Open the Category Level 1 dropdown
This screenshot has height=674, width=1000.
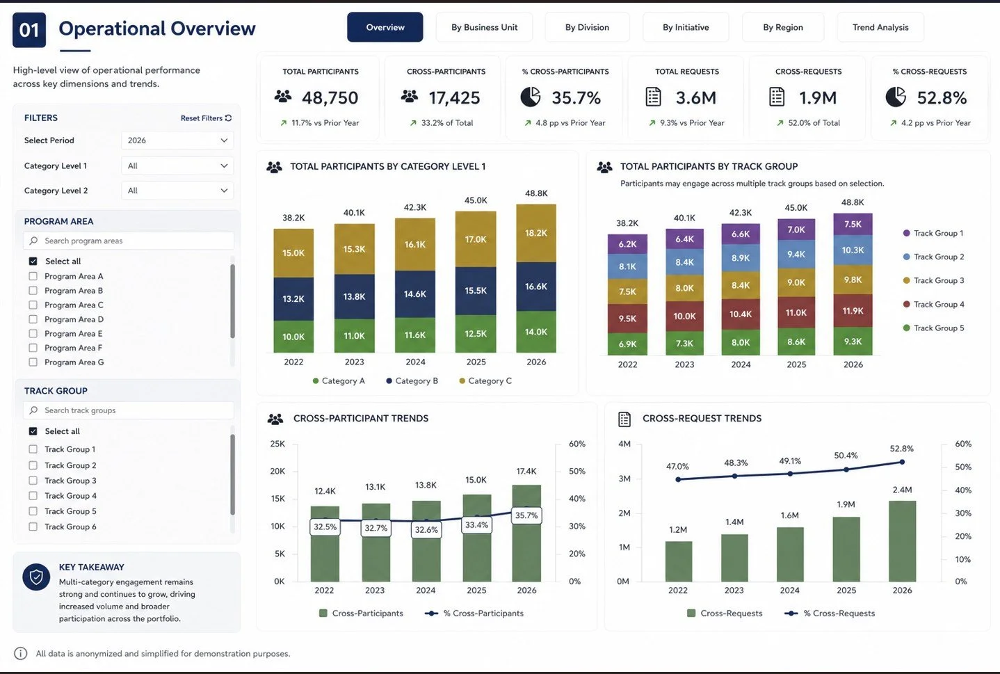(177, 166)
